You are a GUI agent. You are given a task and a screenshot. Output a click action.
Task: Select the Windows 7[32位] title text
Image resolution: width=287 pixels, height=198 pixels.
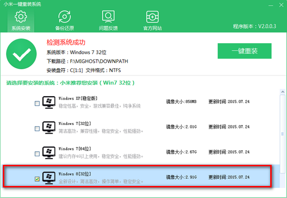[75, 124]
